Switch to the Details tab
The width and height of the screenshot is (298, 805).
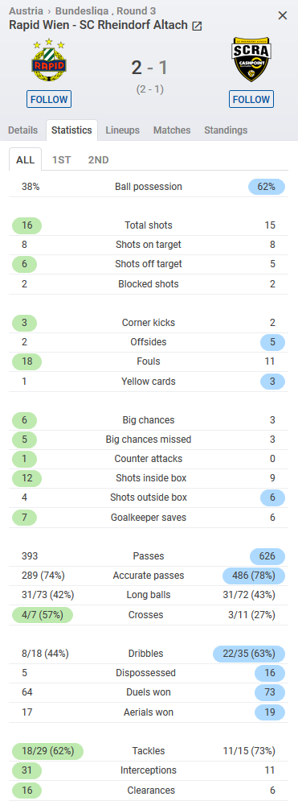22,130
